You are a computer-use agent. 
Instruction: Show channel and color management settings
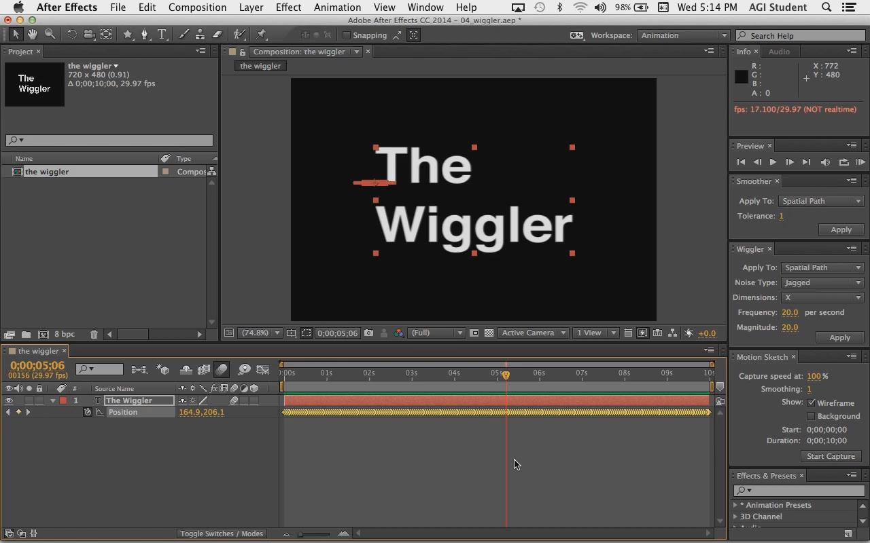[398, 333]
